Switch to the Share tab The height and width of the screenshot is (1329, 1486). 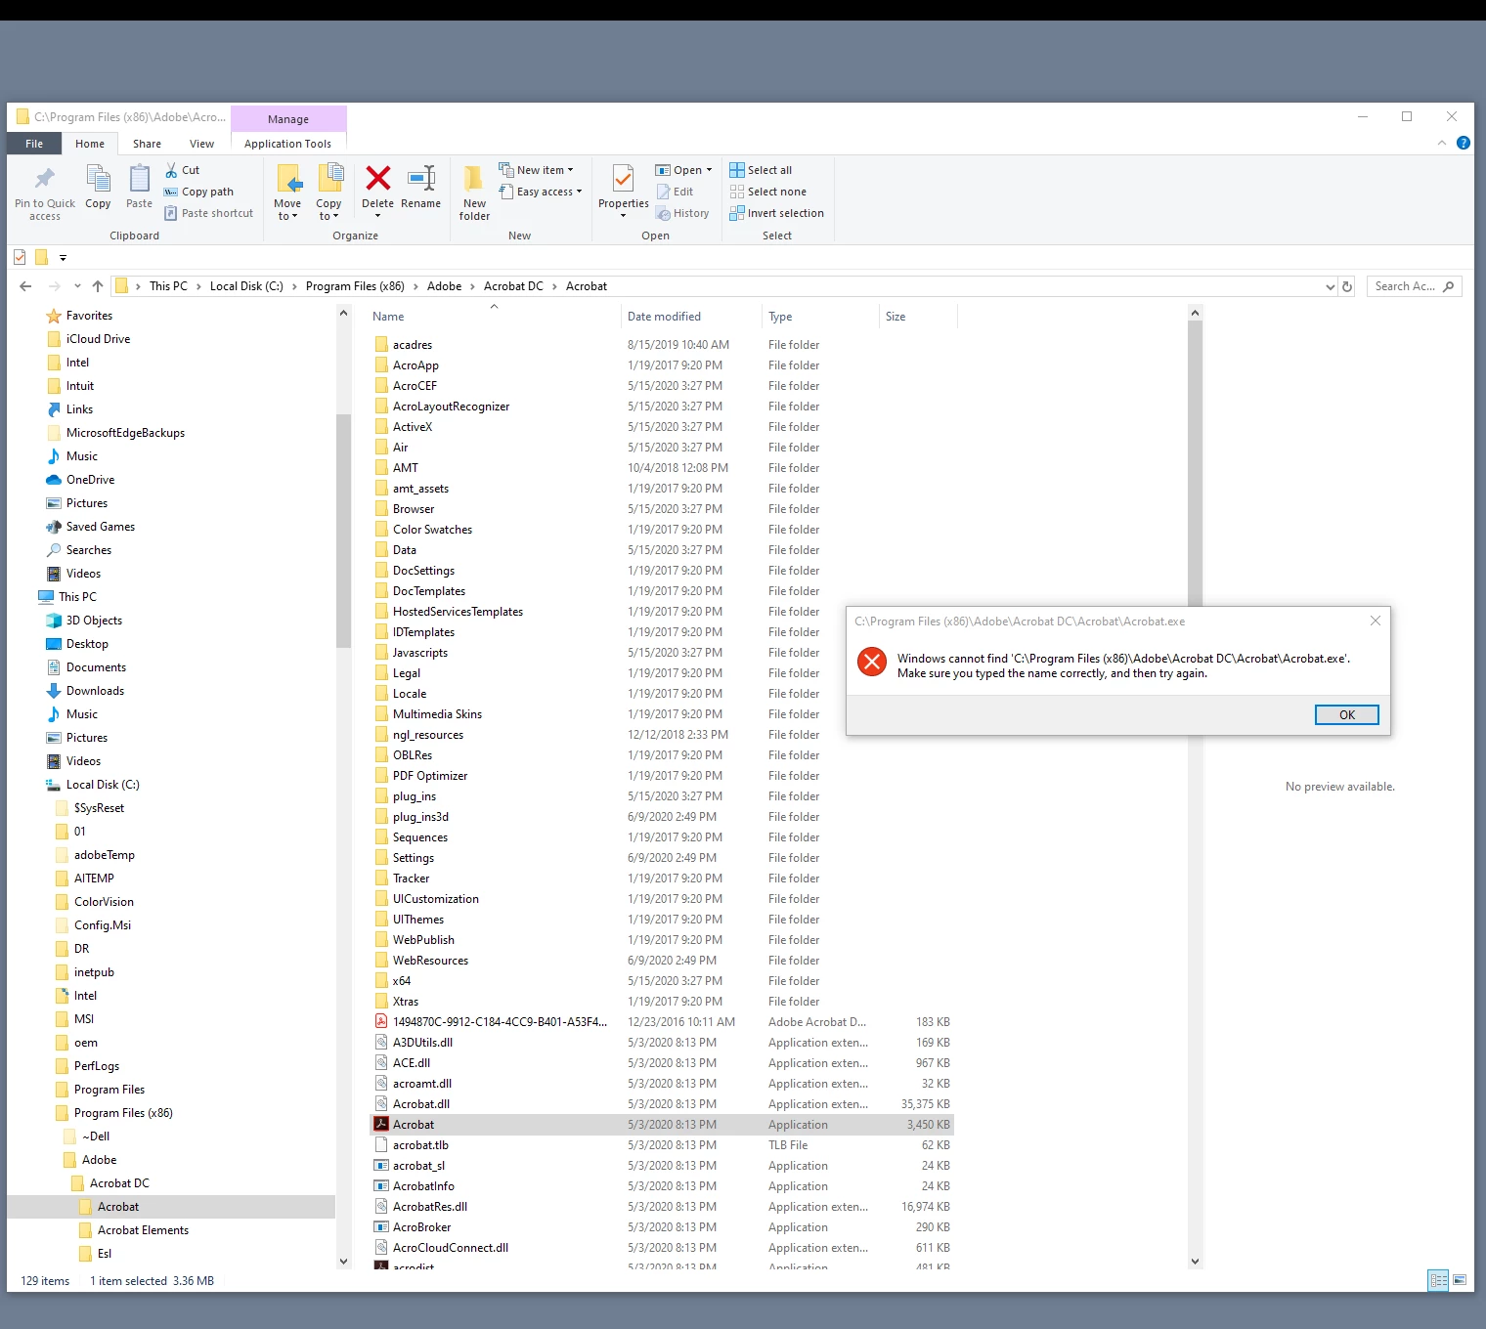[148, 144]
